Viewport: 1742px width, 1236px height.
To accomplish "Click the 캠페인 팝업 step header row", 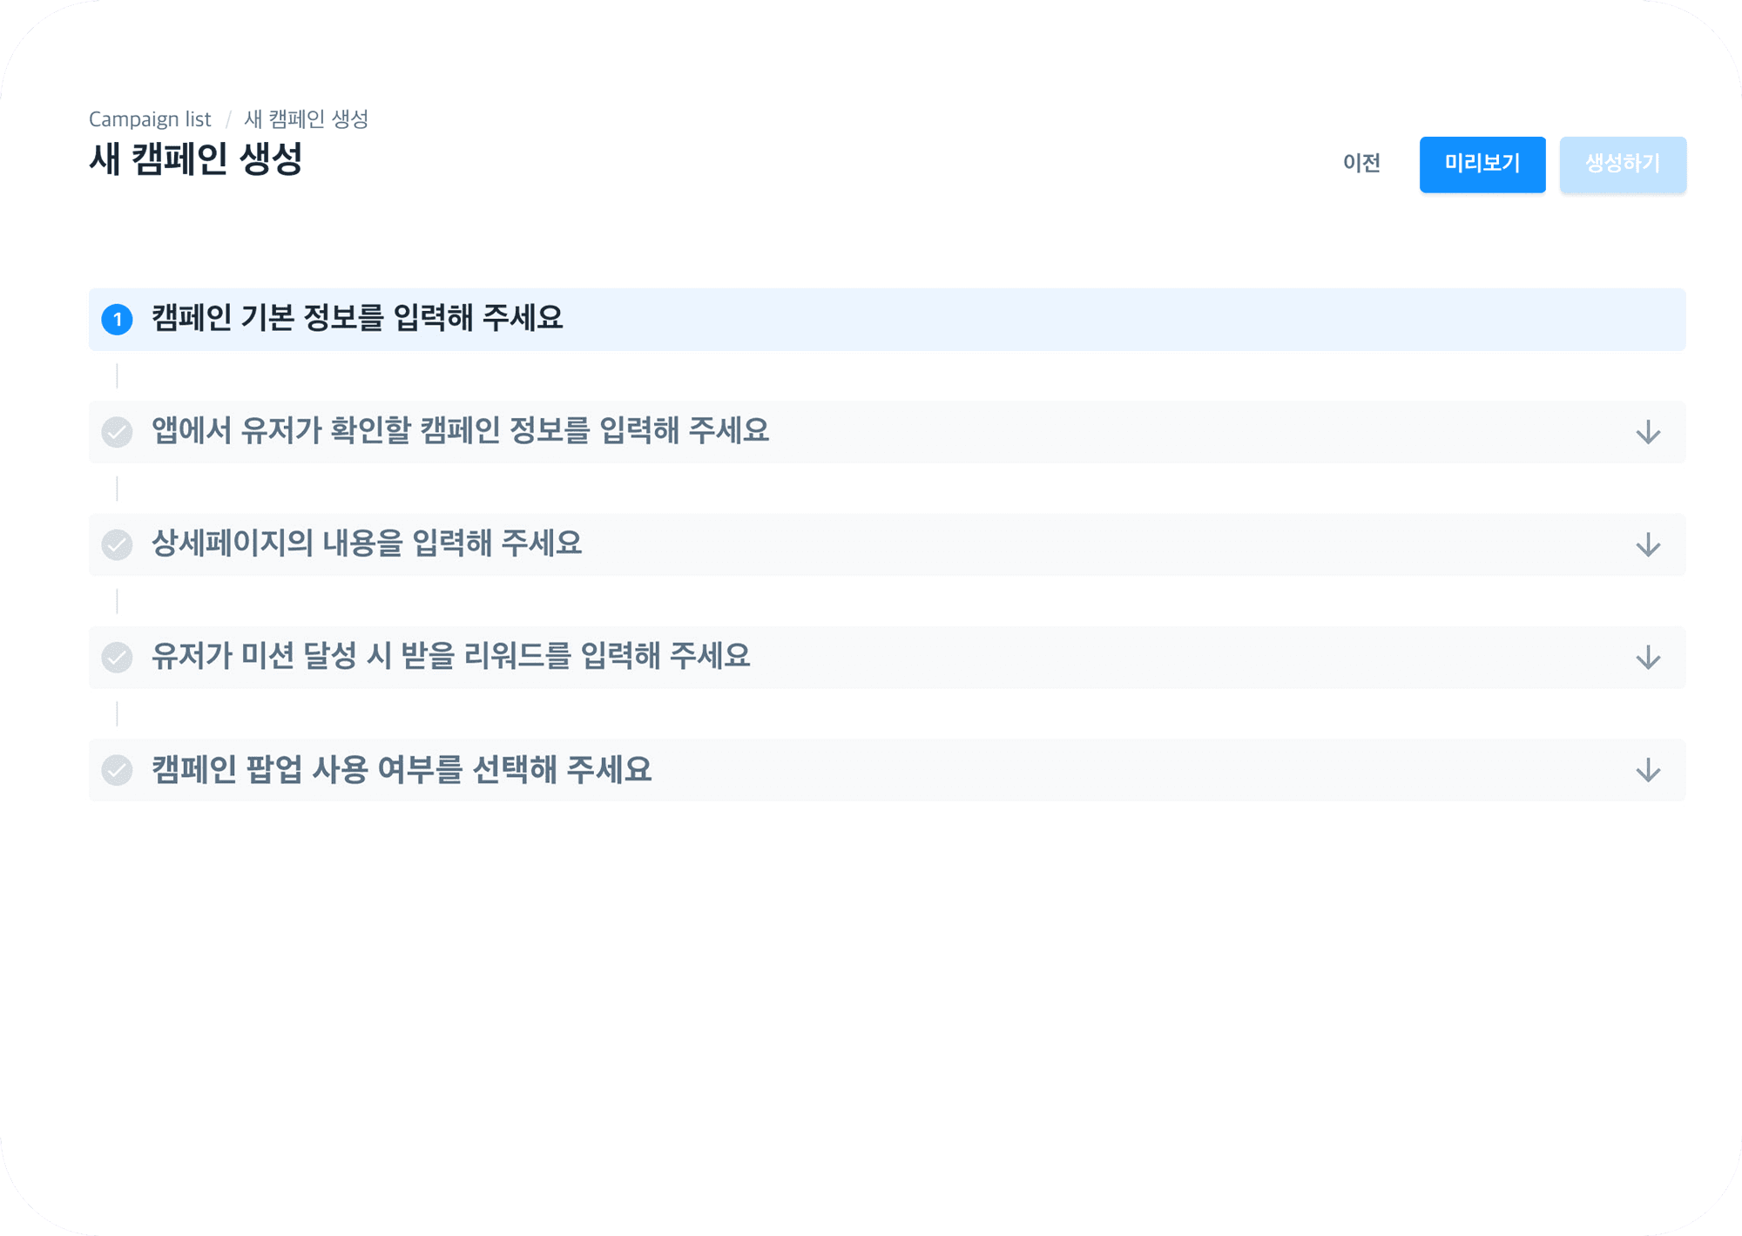I will [x=402, y=770].
